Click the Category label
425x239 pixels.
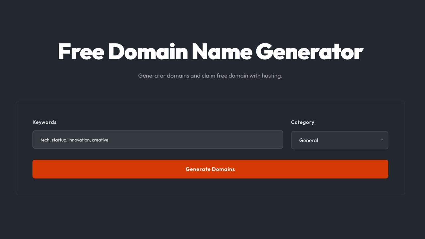(302, 122)
